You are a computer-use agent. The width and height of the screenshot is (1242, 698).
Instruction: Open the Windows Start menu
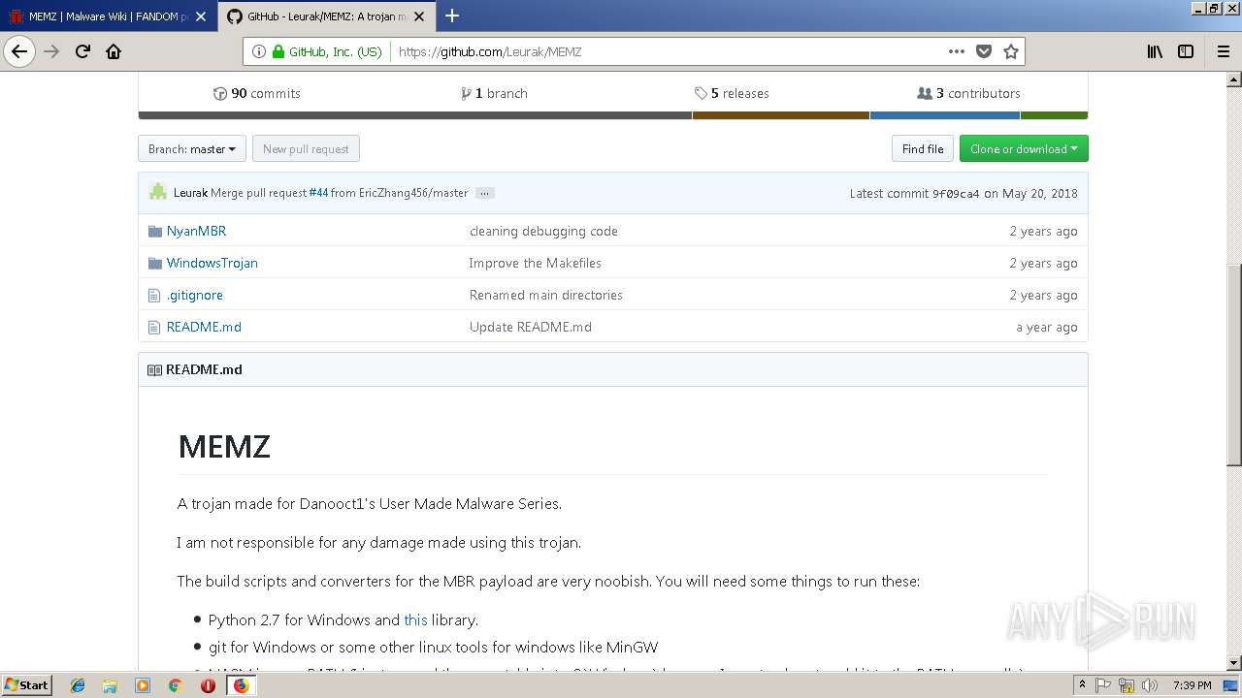pos(27,684)
